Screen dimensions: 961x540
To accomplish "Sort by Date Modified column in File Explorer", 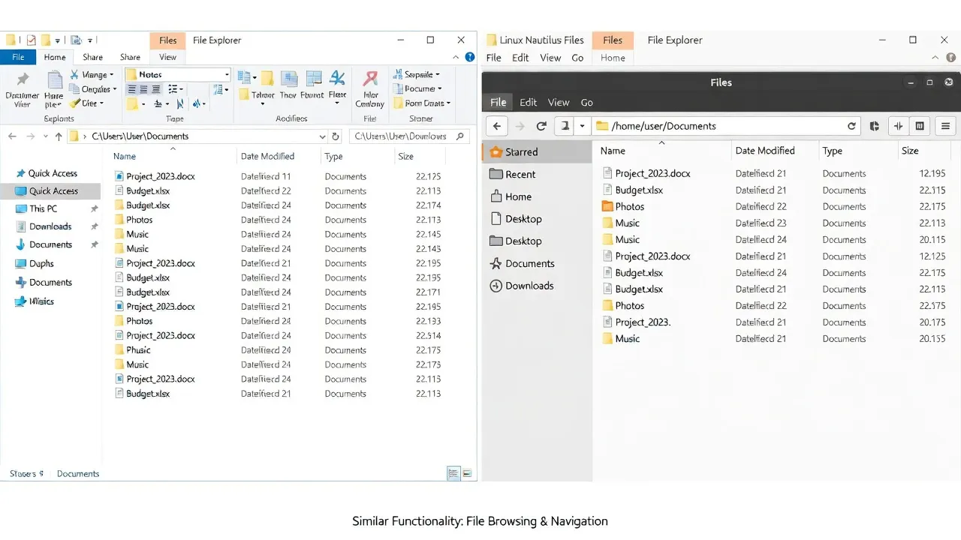I will tap(267, 156).
